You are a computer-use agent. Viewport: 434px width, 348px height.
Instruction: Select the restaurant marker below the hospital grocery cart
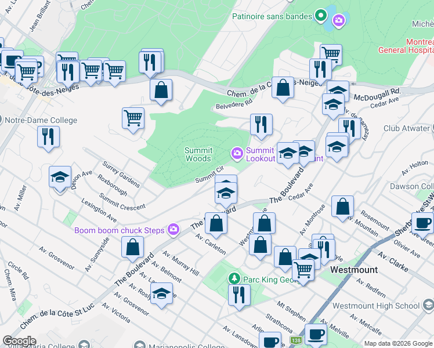click(x=320, y=70)
